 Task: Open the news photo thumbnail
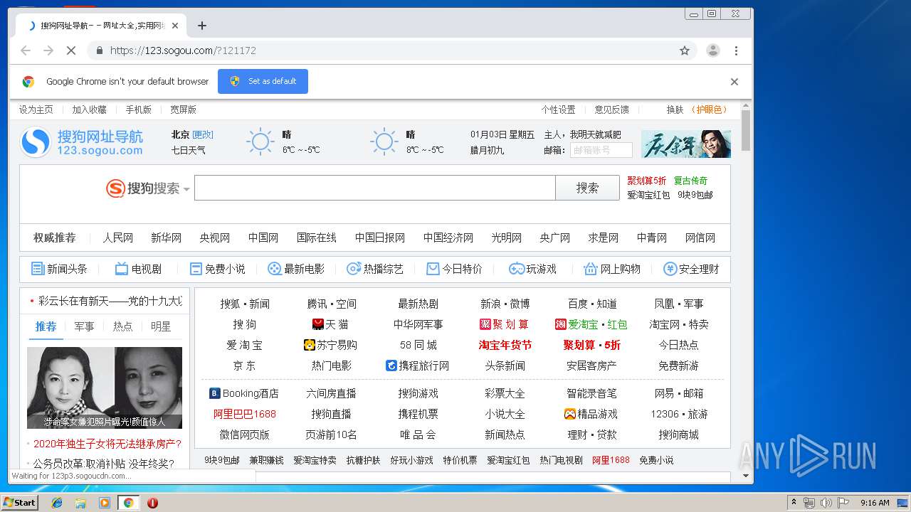pyautogui.click(x=105, y=388)
